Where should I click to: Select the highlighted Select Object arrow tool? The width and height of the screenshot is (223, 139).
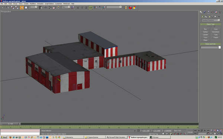click(x=22, y=7)
